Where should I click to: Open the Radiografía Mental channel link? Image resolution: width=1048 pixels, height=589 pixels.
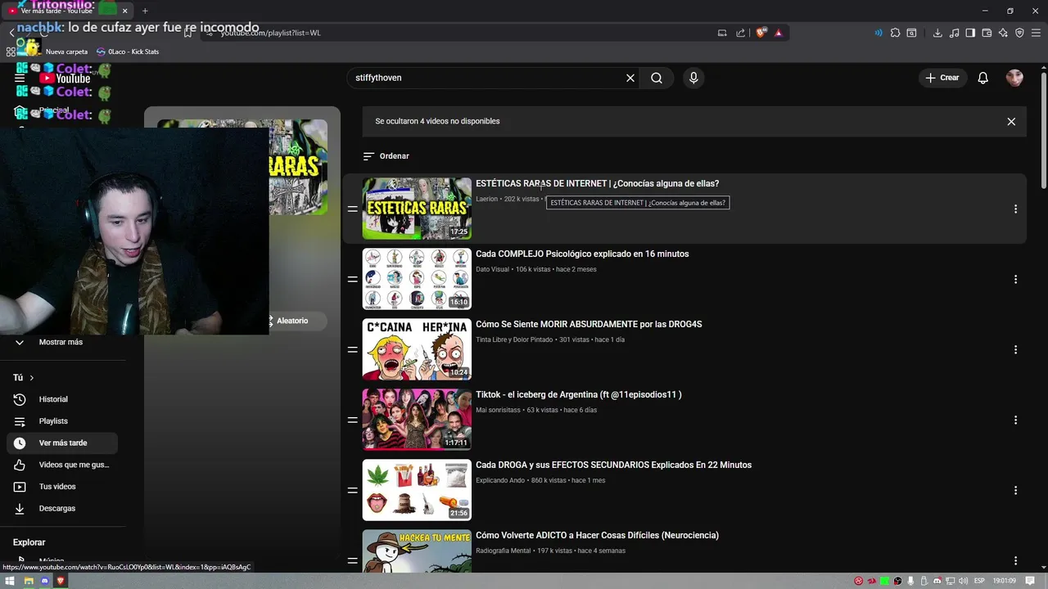tap(504, 551)
